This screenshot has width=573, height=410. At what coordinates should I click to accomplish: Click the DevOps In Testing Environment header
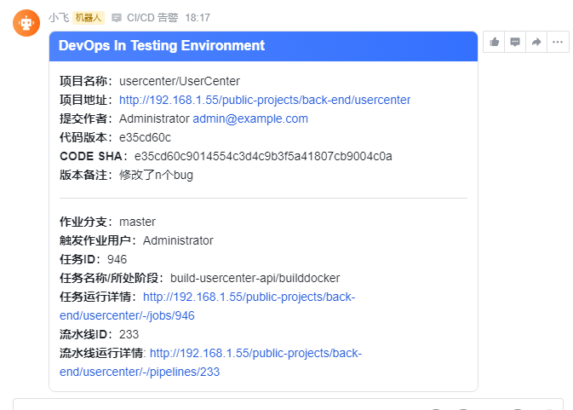(162, 46)
